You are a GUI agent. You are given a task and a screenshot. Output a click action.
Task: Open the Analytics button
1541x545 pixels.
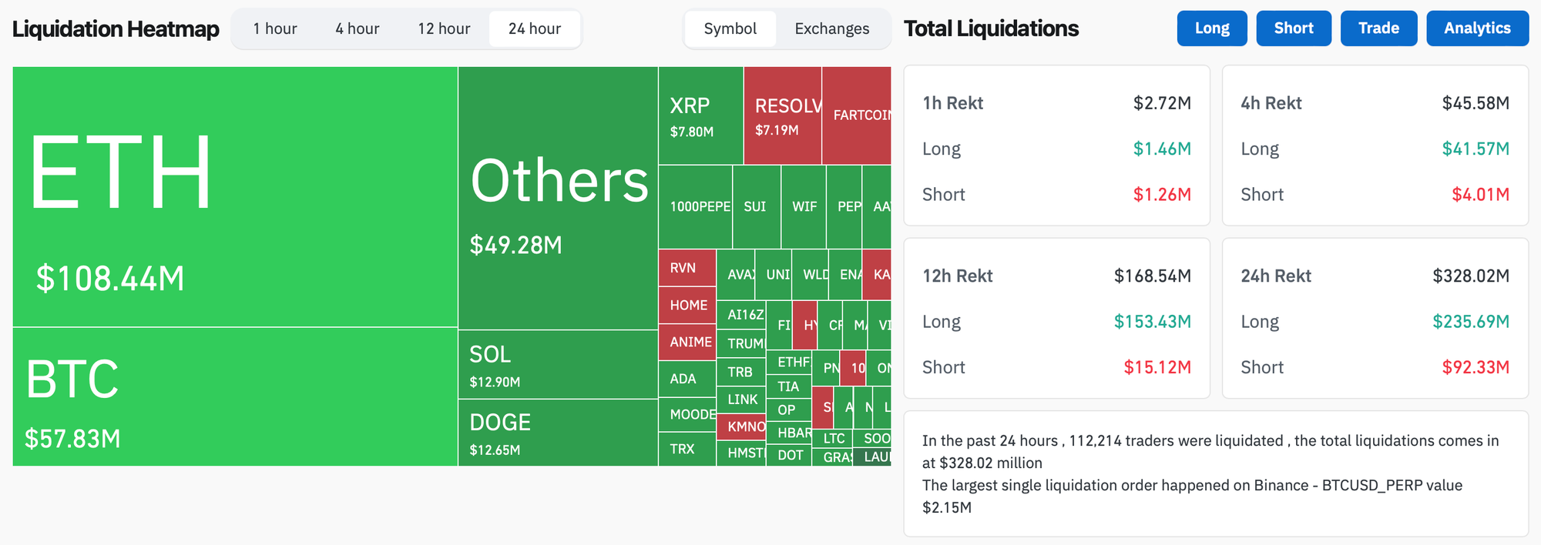pyautogui.click(x=1477, y=28)
